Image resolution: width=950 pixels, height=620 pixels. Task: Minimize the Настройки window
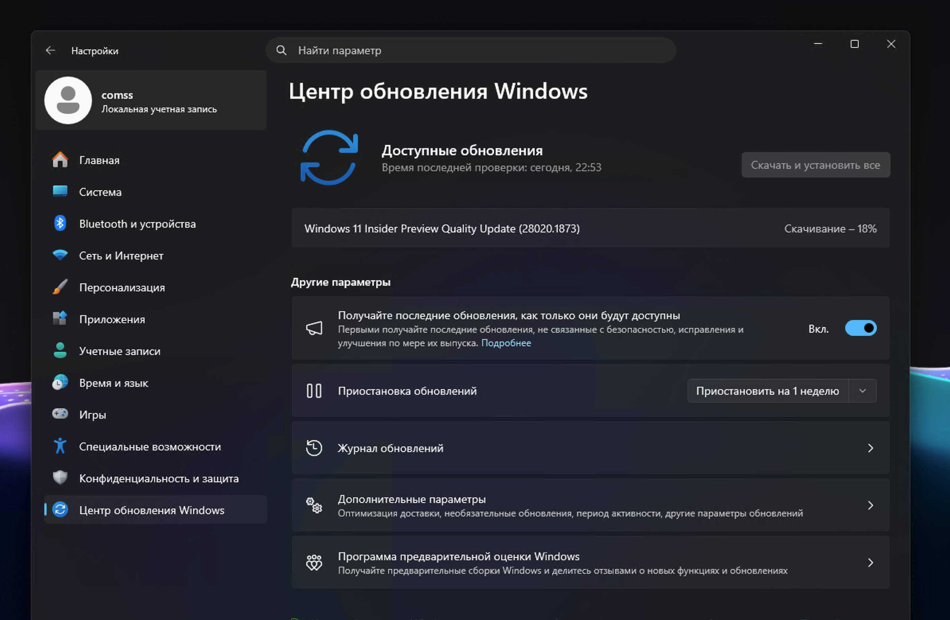[818, 44]
